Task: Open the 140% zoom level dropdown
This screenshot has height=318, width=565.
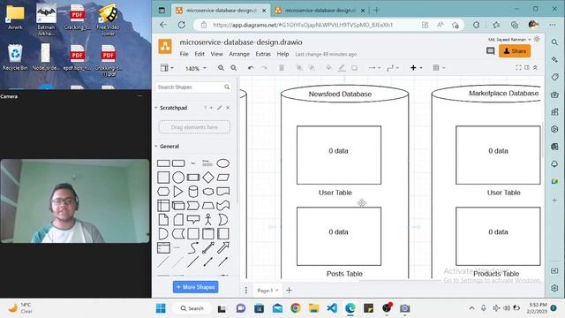Action: coord(196,68)
